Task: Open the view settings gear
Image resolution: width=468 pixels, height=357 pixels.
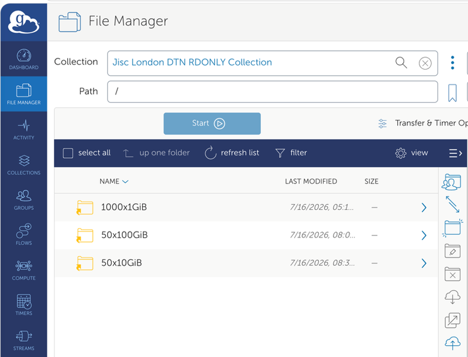Action: point(412,153)
